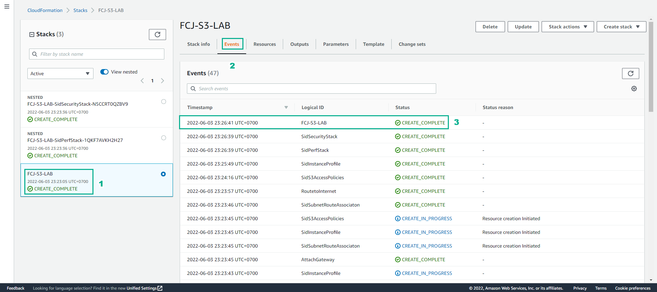Click the 23:23:46 timestamp cell
Image resolution: width=657 pixels, height=292 pixels.
click(222, 205)
